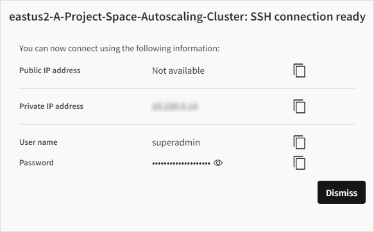Copy the Private IP address
This screenshot has width=374, height=232.
point(300,106)
